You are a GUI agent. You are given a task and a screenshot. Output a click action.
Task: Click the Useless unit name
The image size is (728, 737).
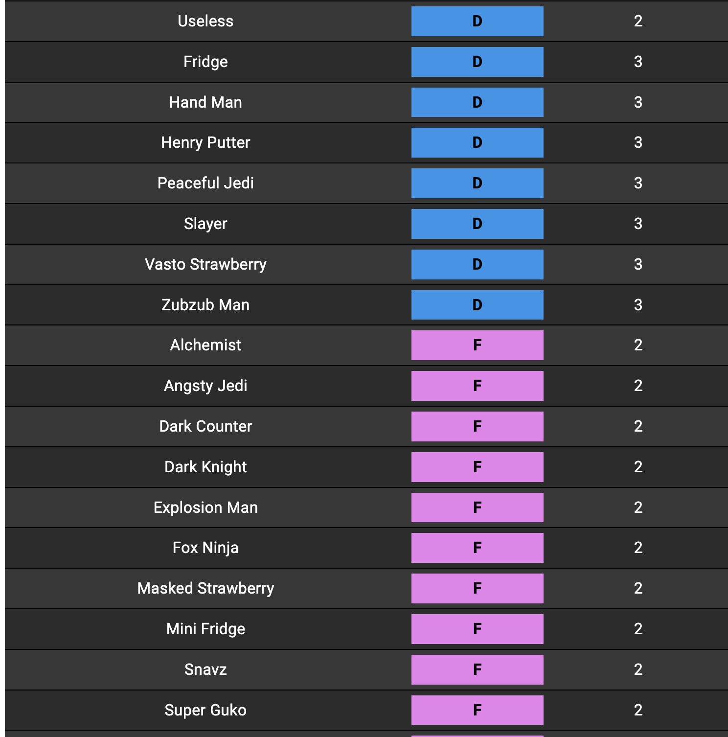pos(205,21)
